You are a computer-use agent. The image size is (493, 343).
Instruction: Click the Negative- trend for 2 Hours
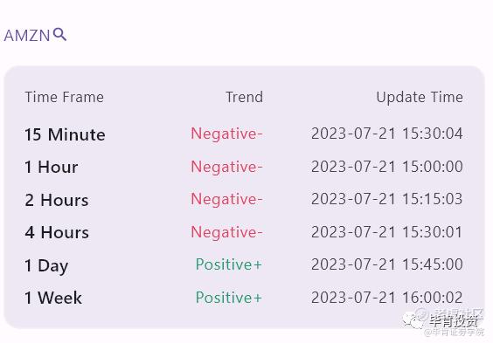[x=226, y=200]
